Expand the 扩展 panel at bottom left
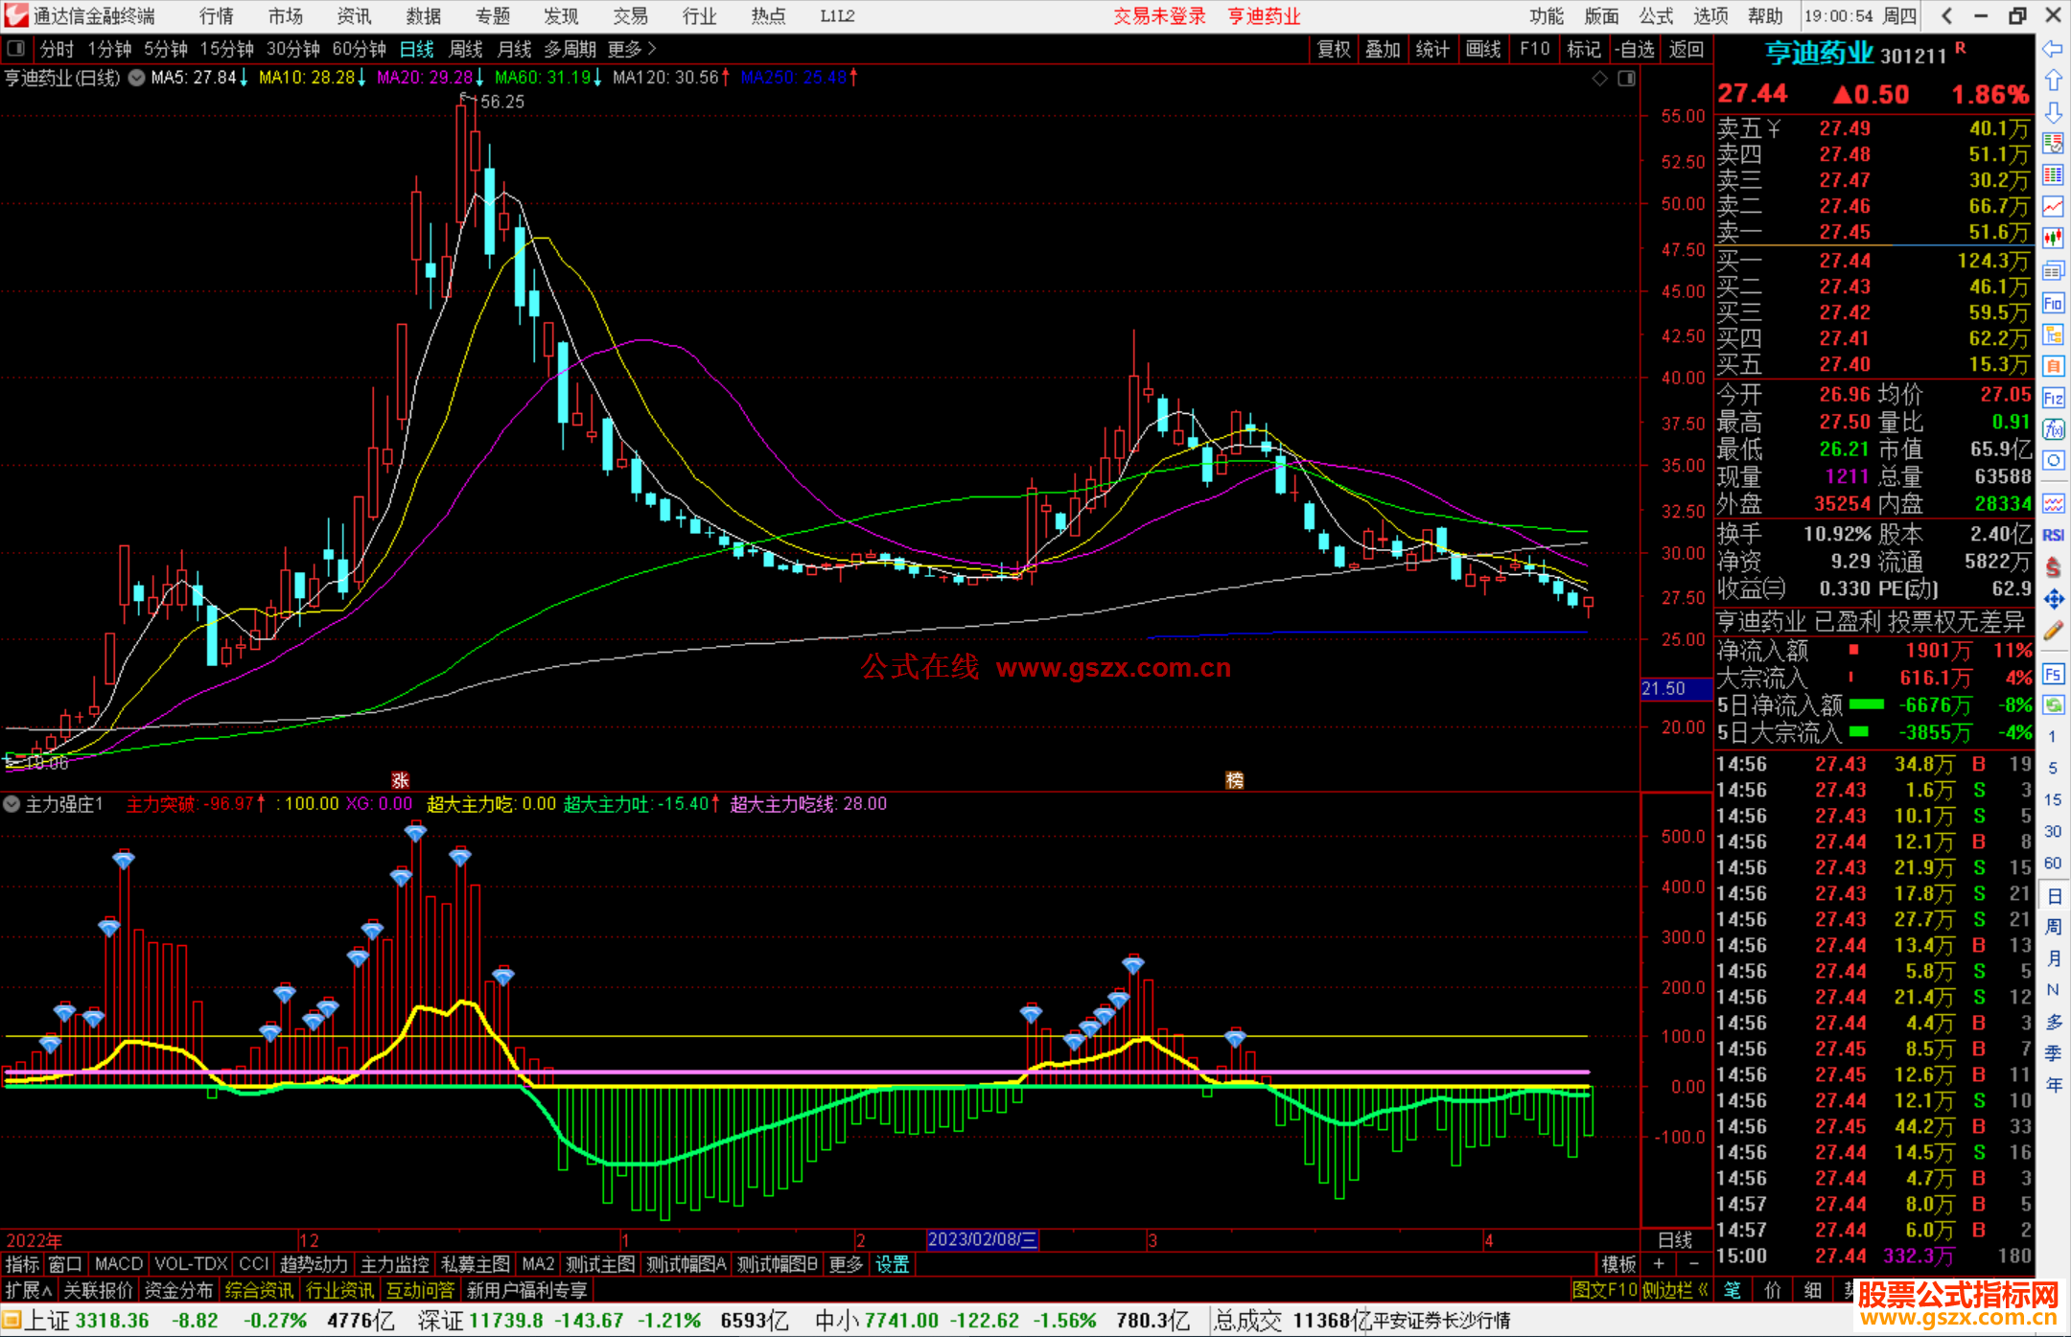 pos(28,1290)
